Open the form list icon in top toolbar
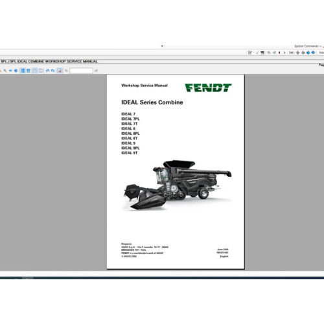The width and height of the screenshot is (324, 324). 250,52
